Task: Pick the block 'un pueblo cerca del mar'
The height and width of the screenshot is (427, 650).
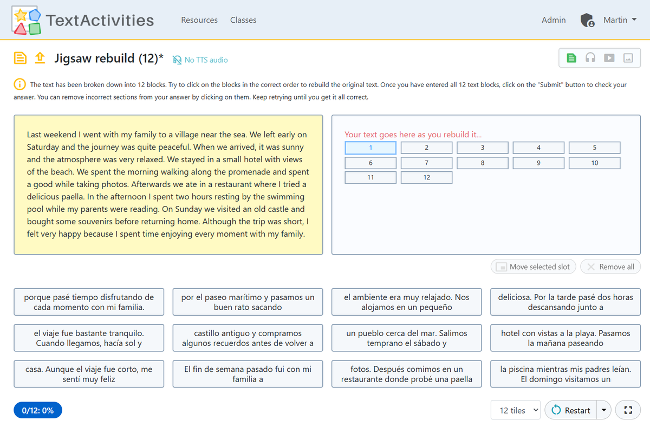Action: point(407,338)
